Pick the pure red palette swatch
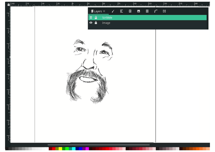 click(x=54, y=149)
